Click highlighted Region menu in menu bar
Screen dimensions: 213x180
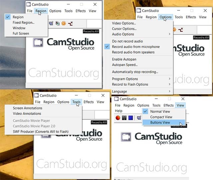(x=41, y=11)
